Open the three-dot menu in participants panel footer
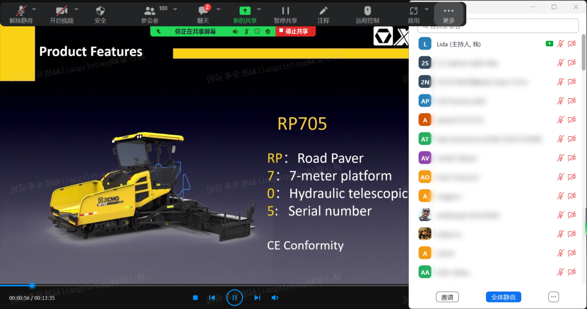The width and height of the screenshot is (587, 309). coord(553,297)
